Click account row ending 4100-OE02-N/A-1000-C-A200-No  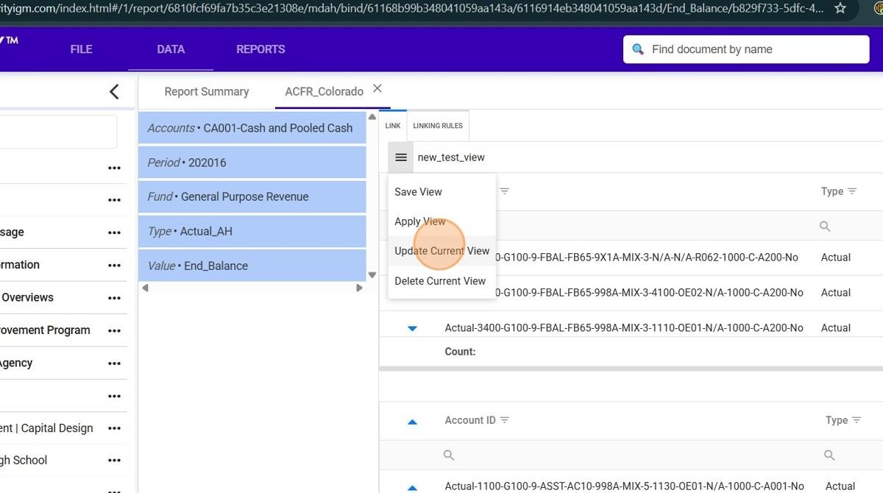point(650,293)
